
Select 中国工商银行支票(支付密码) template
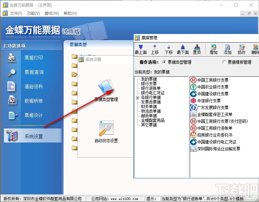point(219,121)
